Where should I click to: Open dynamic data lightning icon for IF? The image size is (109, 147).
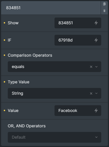pos(96,40)
